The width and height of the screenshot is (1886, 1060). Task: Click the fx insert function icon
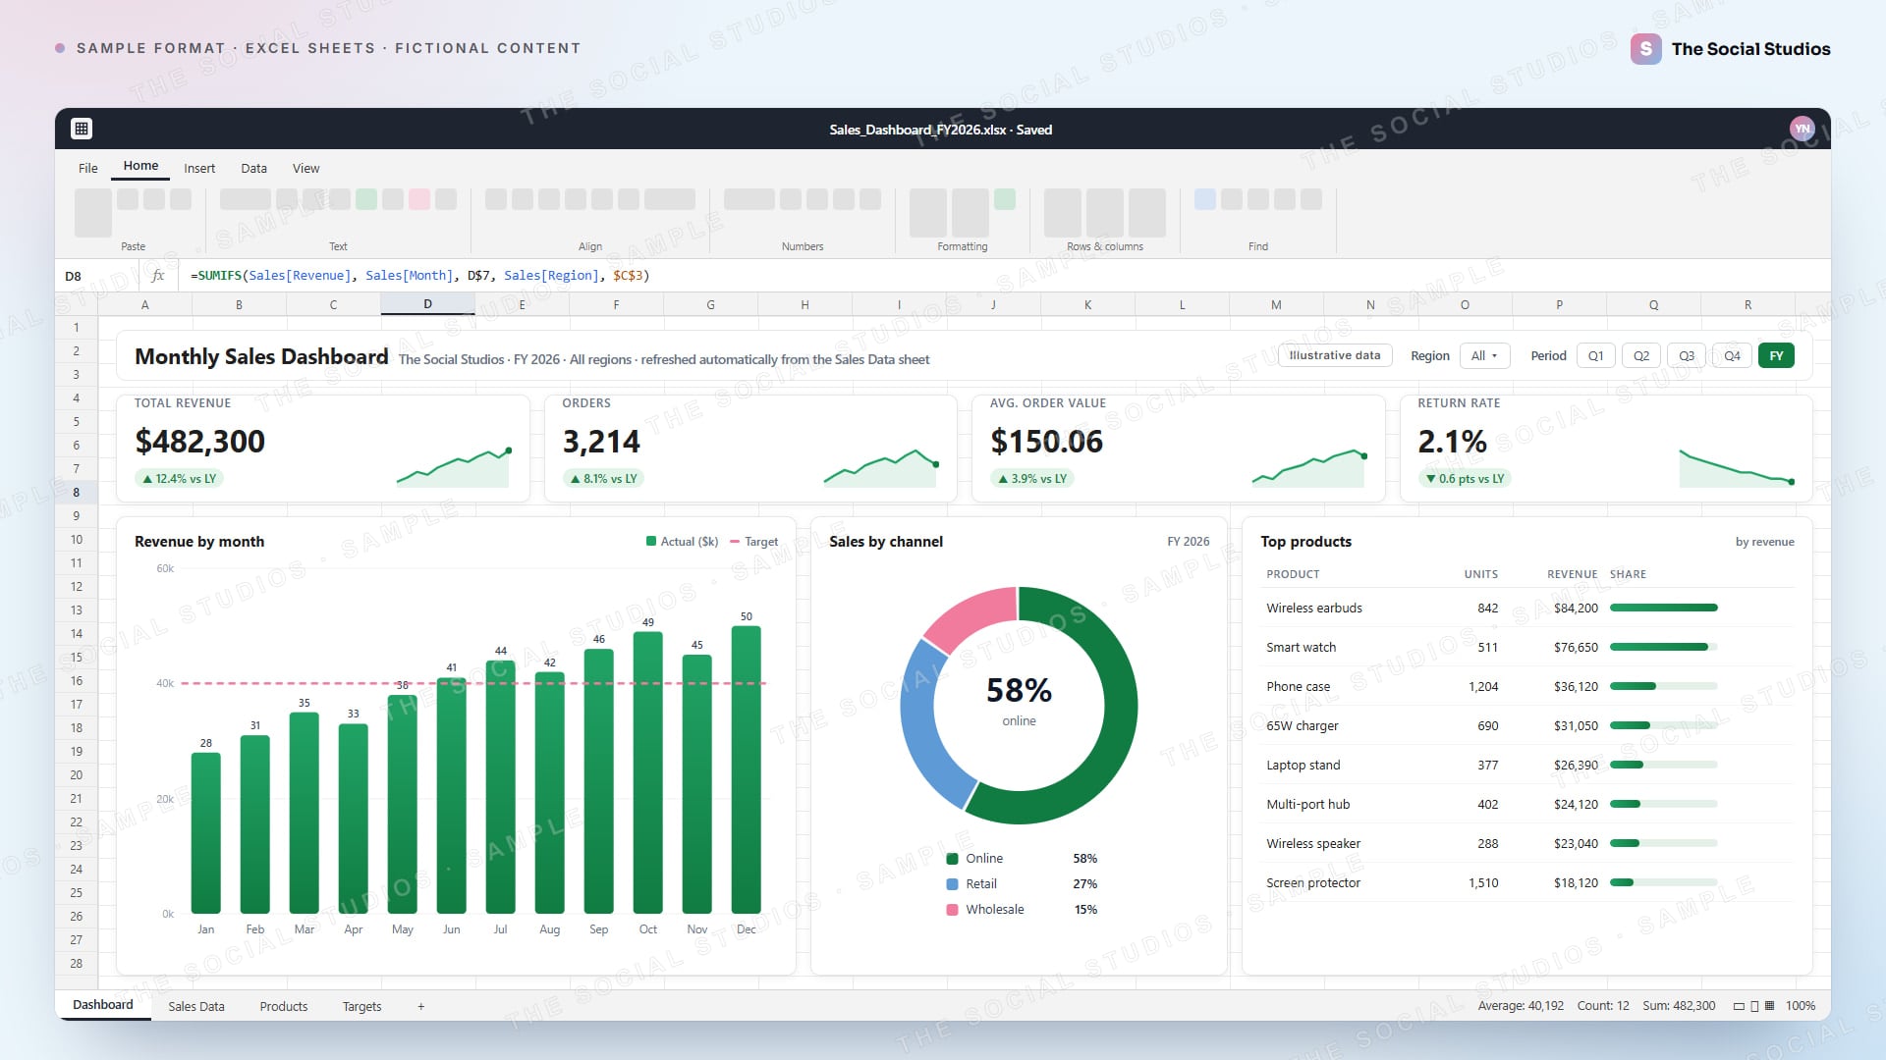157,276
